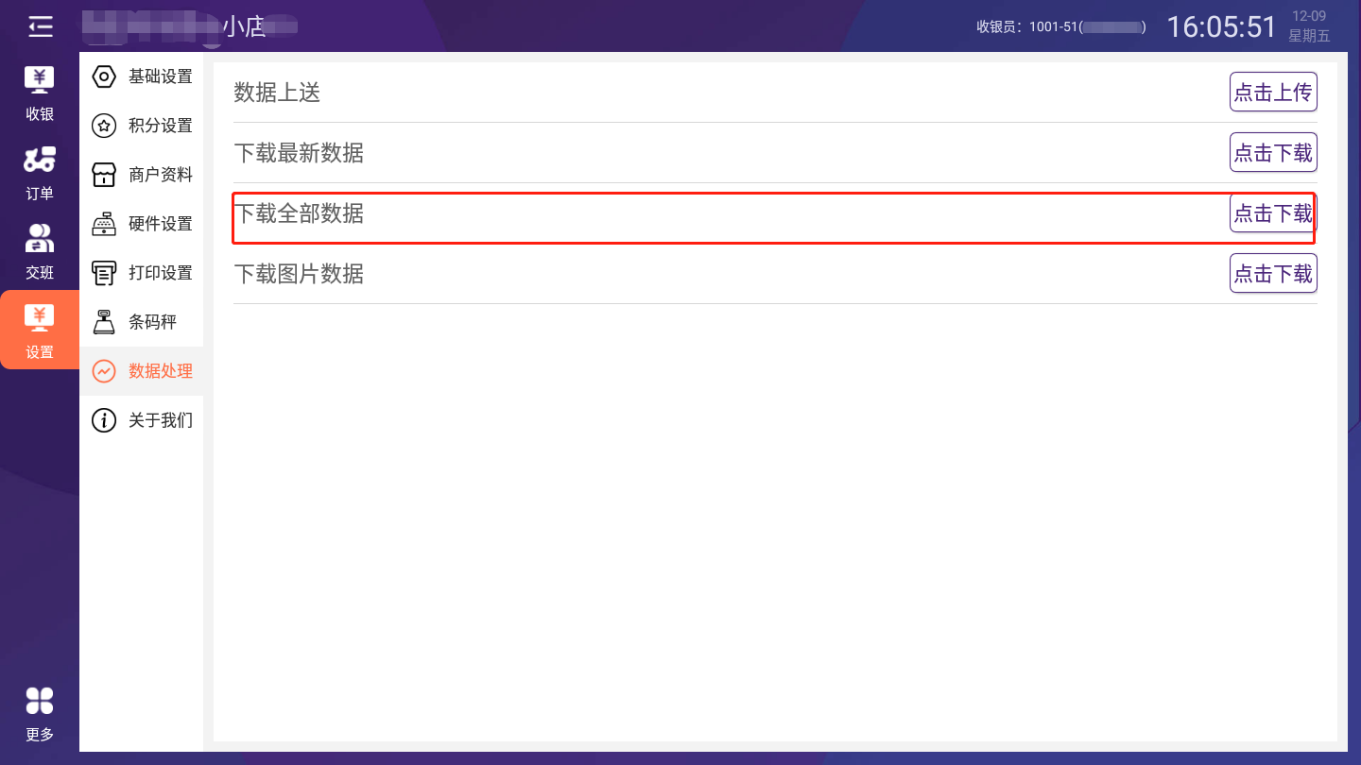Open the 商户资料 menu label
Image resolution: width=1361 pixels, height=765 pixels.
161,175
